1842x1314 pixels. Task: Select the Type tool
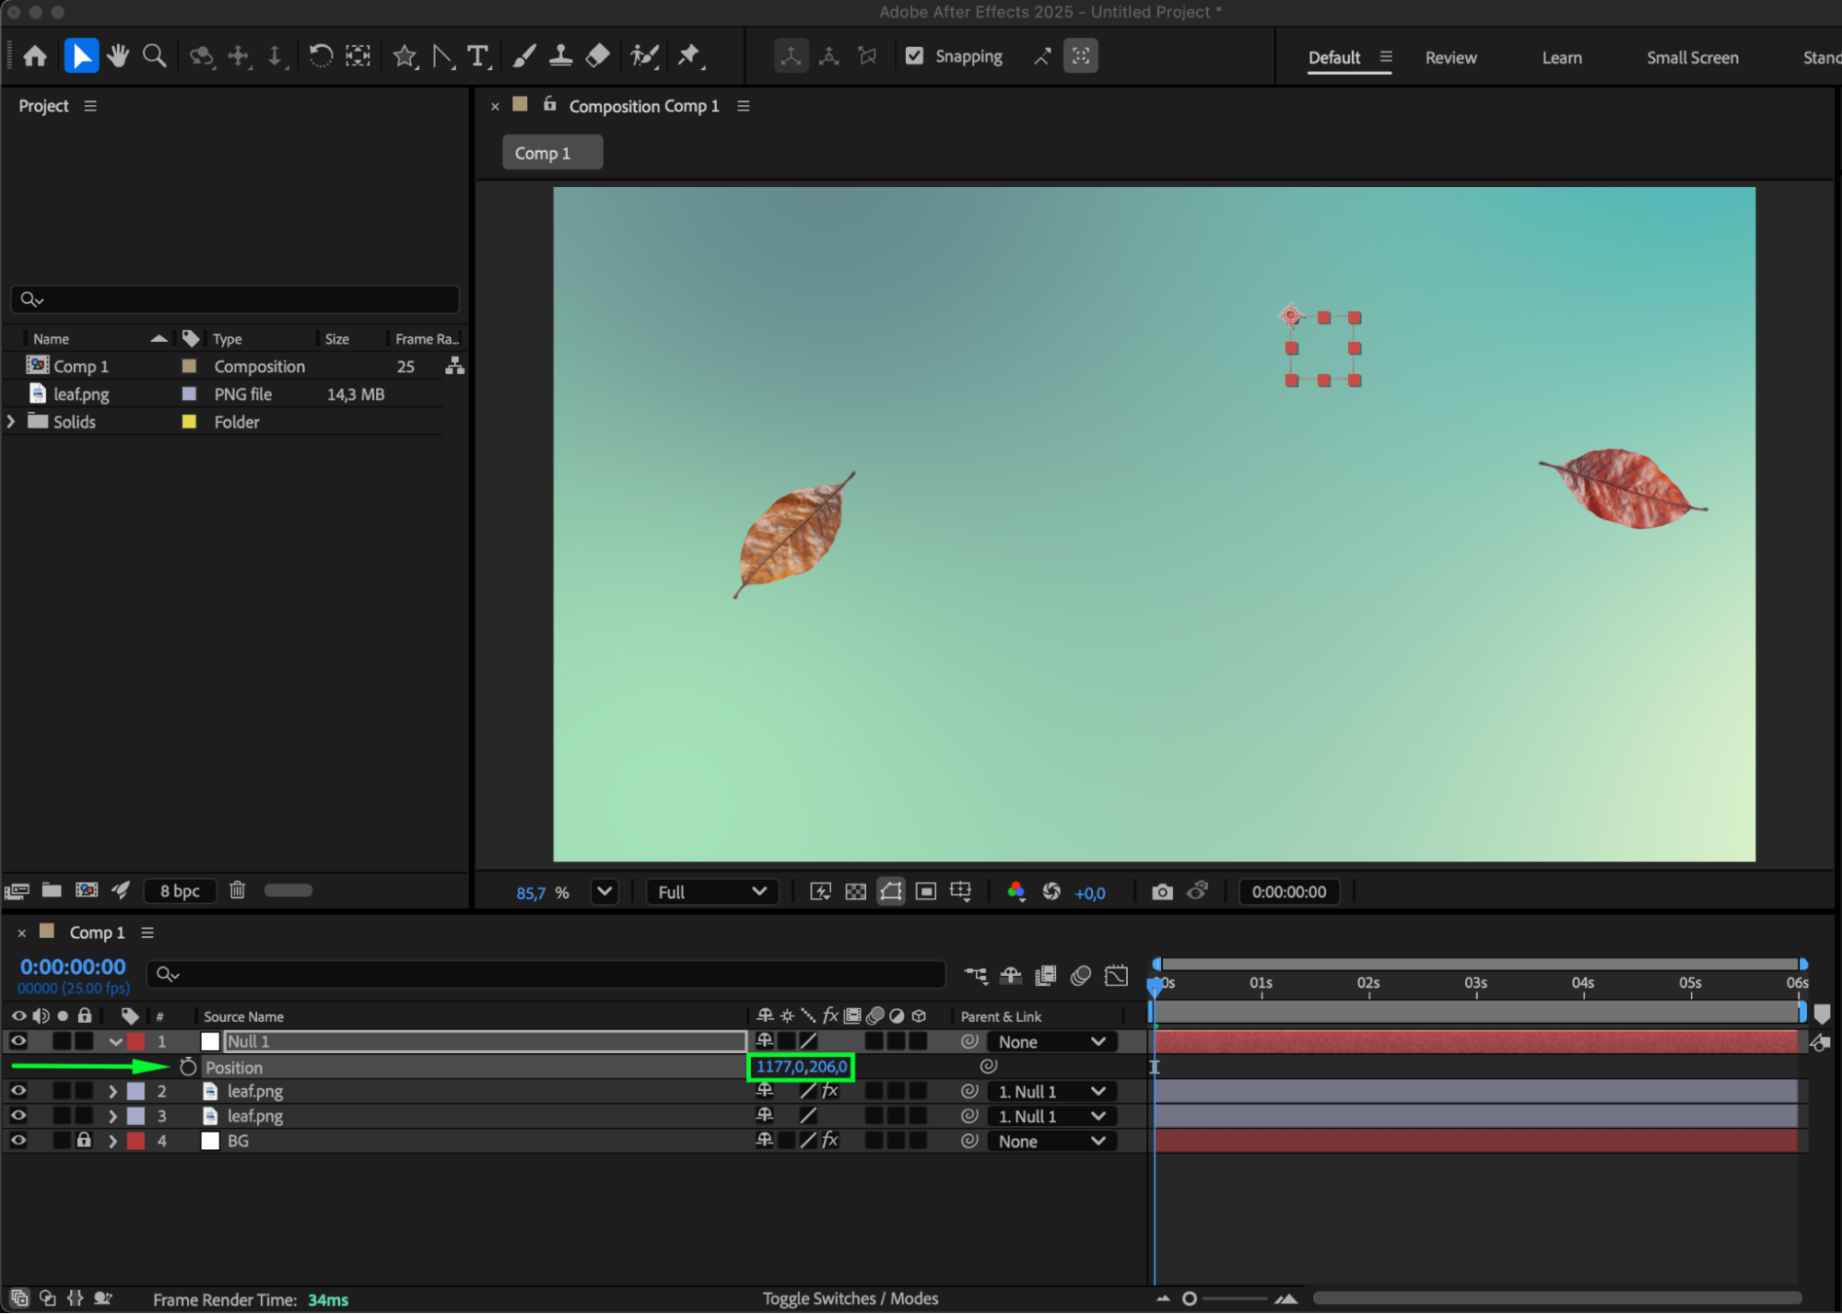(477, 56)
